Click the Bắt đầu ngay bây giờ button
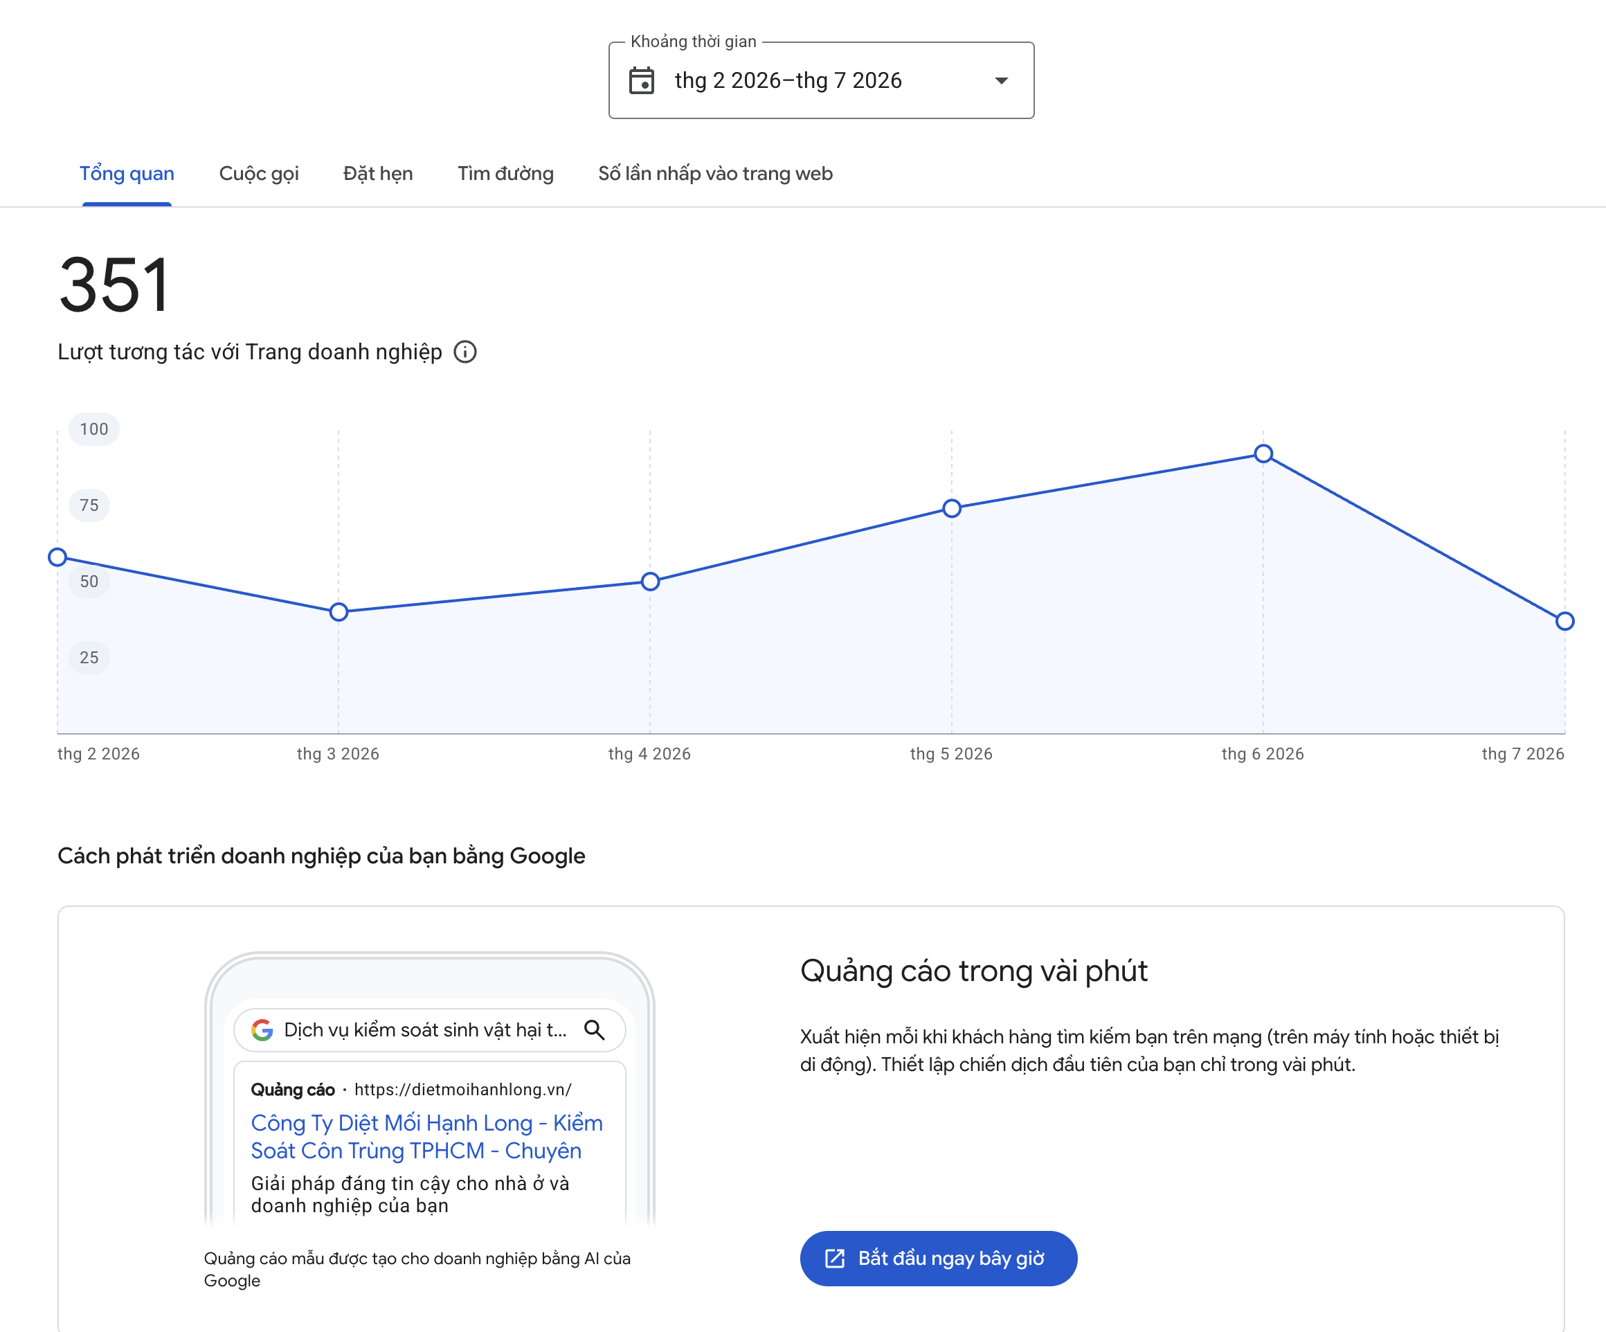This screenshot has width=1606, height=1332. pyautogui.click(x=939, y=1258)
